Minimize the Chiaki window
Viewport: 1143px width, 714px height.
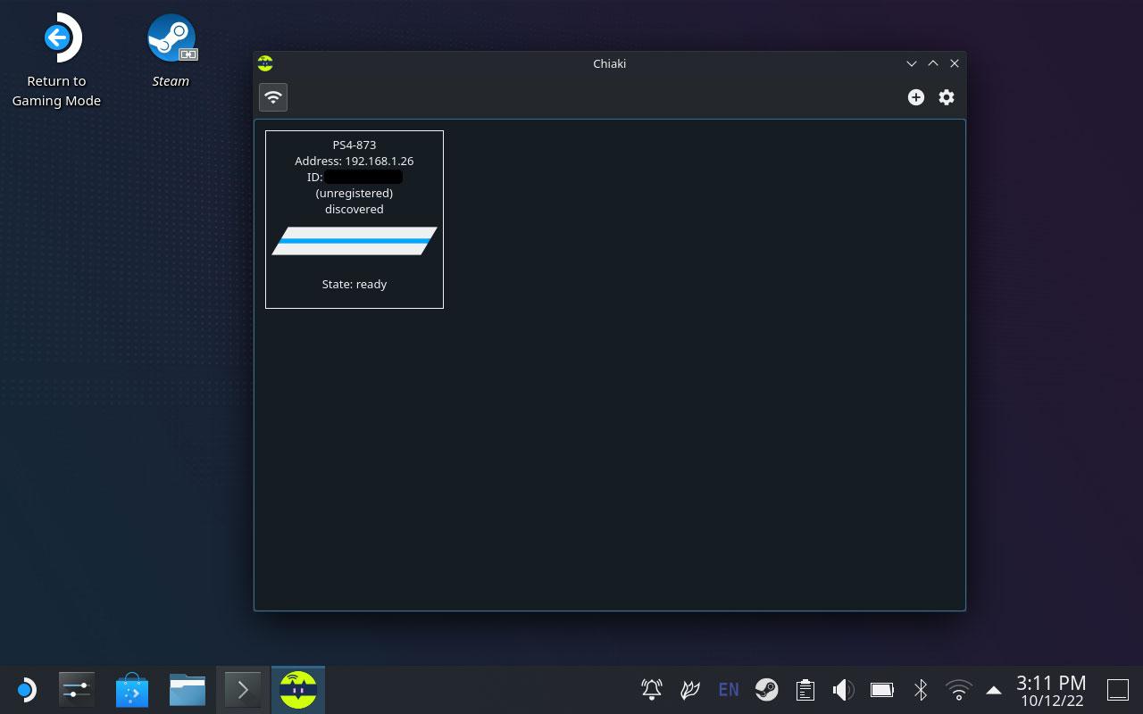pos(912,63)
